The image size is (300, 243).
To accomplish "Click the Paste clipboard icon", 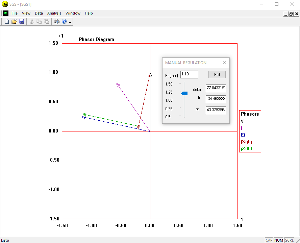I will (47, 21).
